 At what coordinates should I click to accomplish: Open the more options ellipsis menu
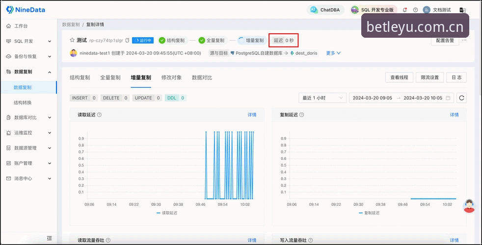point(464,40)
